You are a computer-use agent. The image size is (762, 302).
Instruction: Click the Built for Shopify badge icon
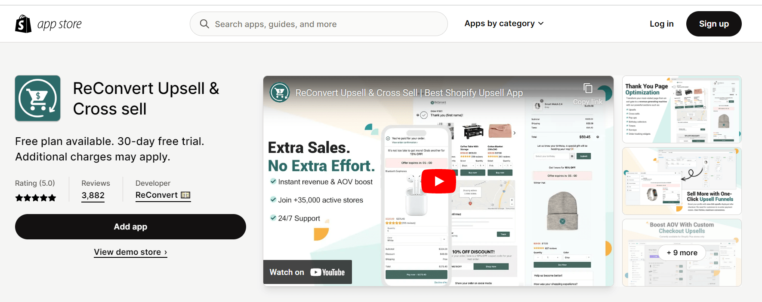(x=185, y=195)
